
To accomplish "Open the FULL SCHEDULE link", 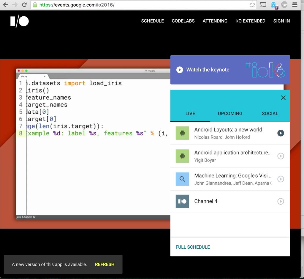I will [x=193, y=247].
